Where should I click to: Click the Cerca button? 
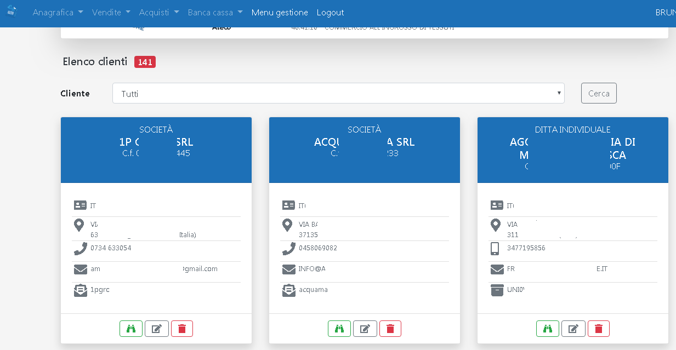coord(599,93)
